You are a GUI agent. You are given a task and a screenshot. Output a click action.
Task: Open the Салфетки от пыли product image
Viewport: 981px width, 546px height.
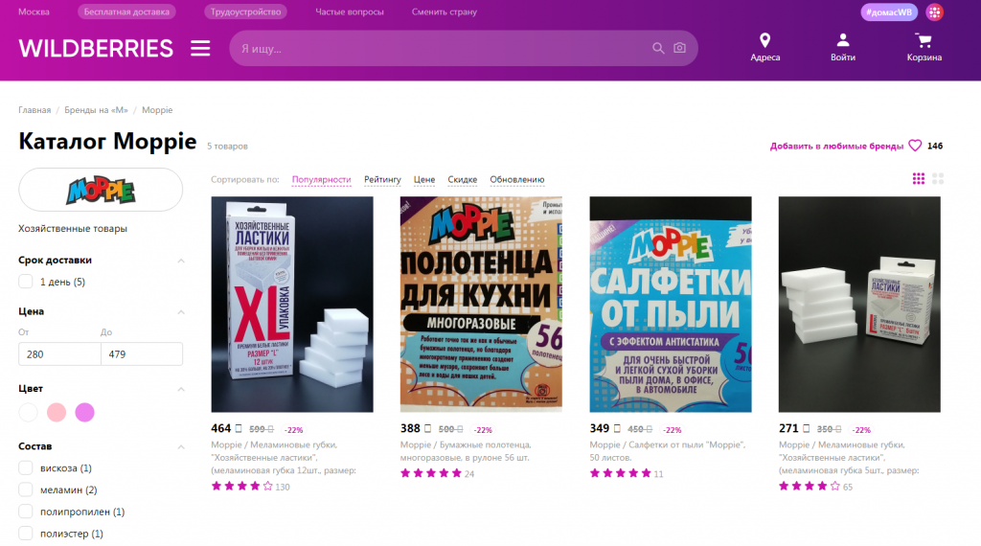(671, 304)
